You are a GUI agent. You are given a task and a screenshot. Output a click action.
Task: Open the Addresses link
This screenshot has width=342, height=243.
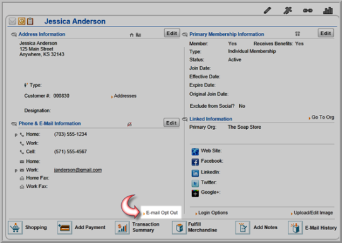click(x=125, y=96)
